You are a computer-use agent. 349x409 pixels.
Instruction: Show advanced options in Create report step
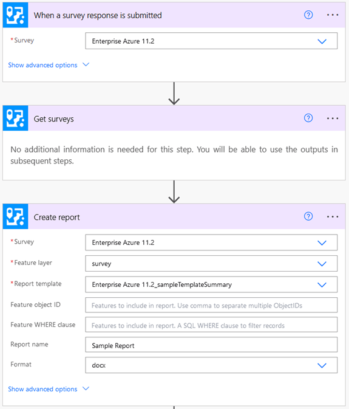(x=49, y=389)
